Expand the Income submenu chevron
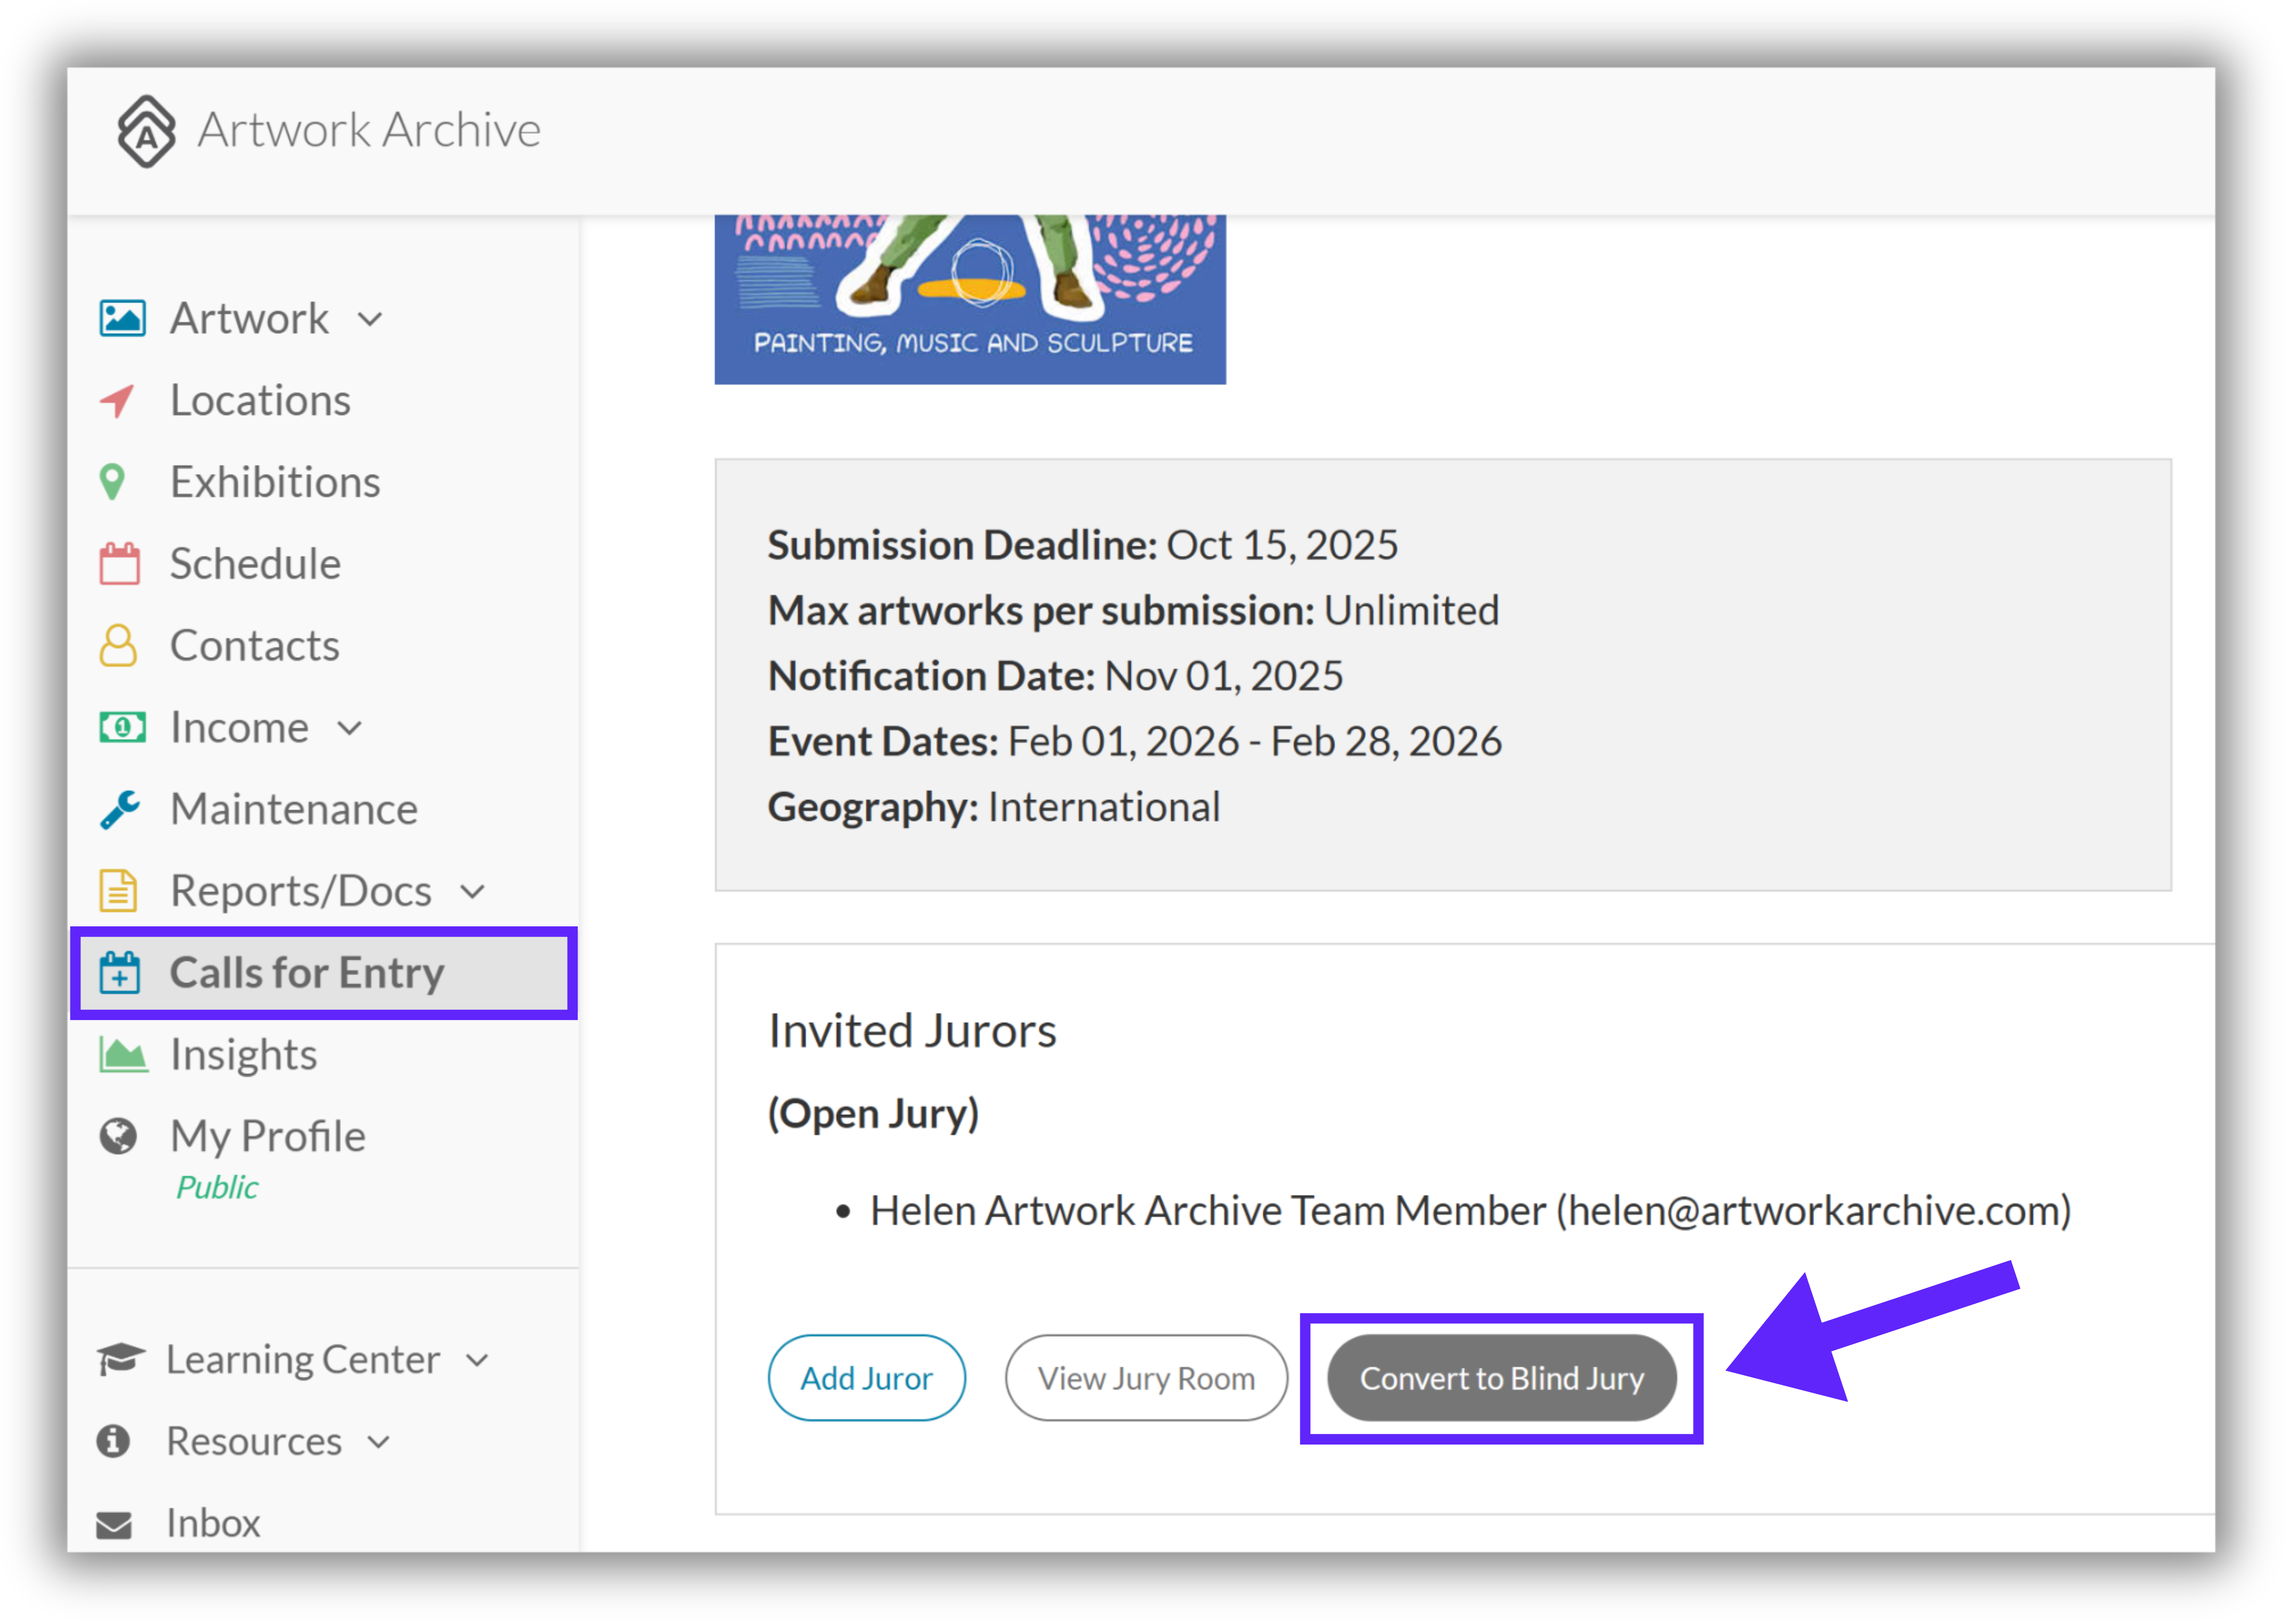 coord(349,728)
